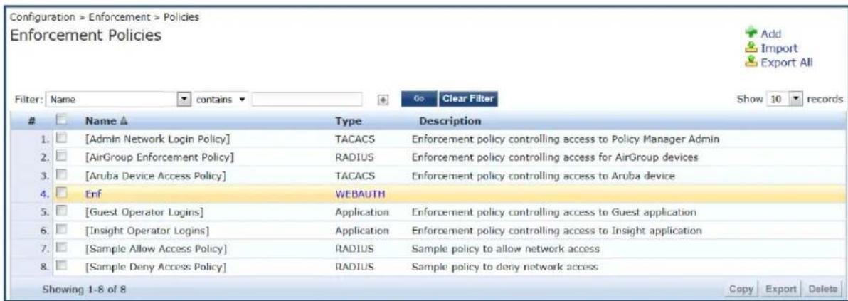The image size is (848, 301).
Task: Click the green Add plus icon
Action: [x=752, y=33]
